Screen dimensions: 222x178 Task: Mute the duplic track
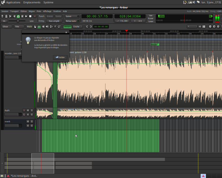(28, 110)
